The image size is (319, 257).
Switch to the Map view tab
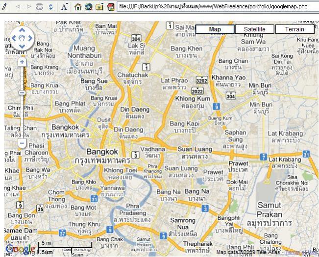(215, 29)
